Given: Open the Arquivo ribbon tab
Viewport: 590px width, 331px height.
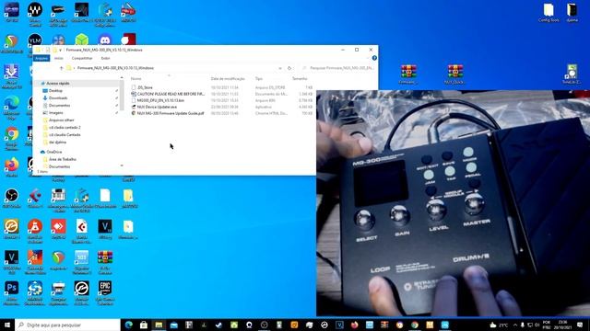Looking at the screenshot, I should tap(41, 58).
